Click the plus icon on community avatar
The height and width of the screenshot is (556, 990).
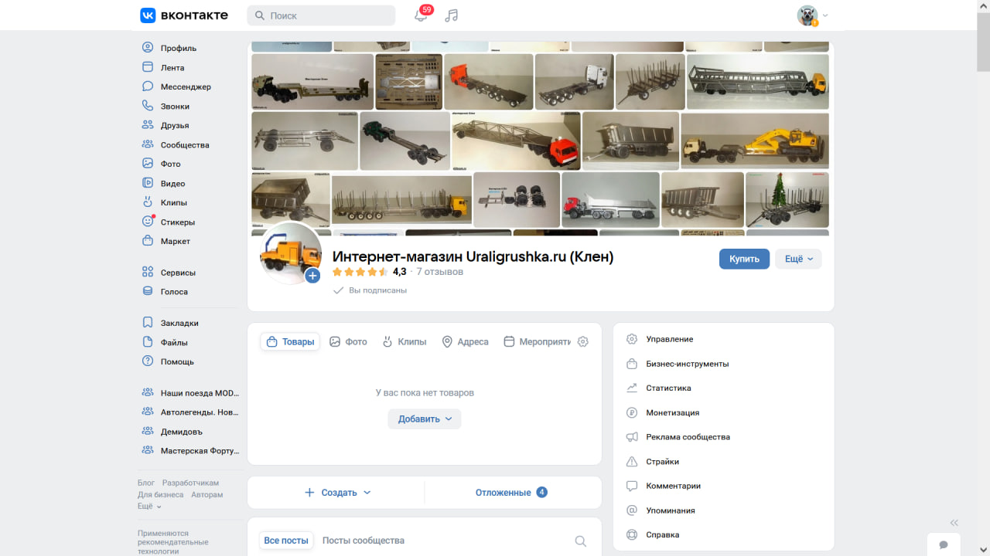(x=312, y=276)
